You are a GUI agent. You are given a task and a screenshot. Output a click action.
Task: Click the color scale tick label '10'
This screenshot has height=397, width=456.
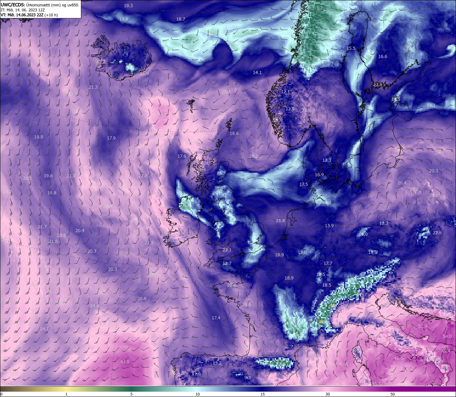[197, 394]
